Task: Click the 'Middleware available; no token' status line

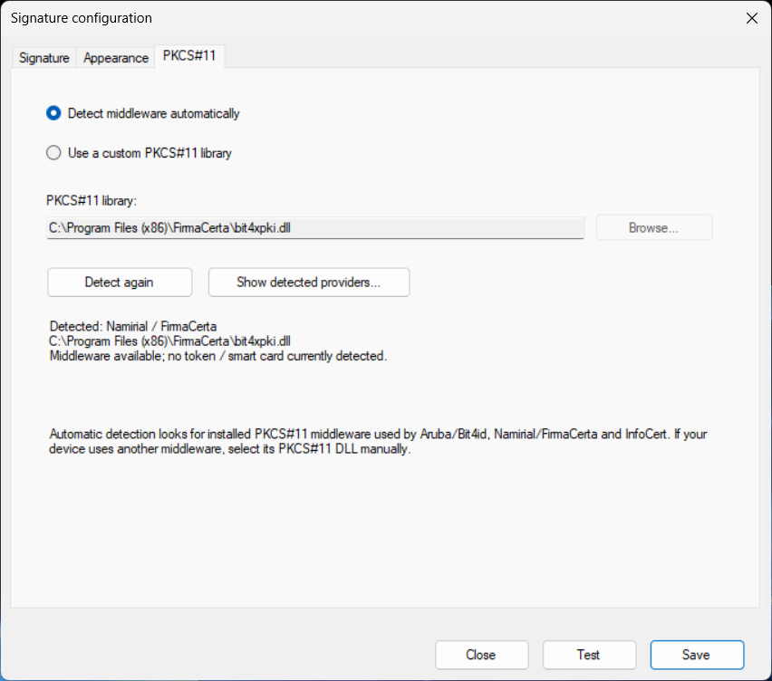Action: pyautogui.click(x=218, y=356)
